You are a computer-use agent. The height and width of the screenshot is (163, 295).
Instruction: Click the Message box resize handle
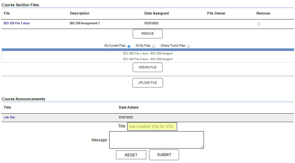pos(202,146)
